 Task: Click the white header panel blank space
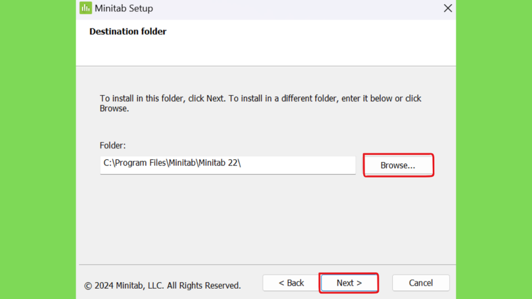point(305,44)
